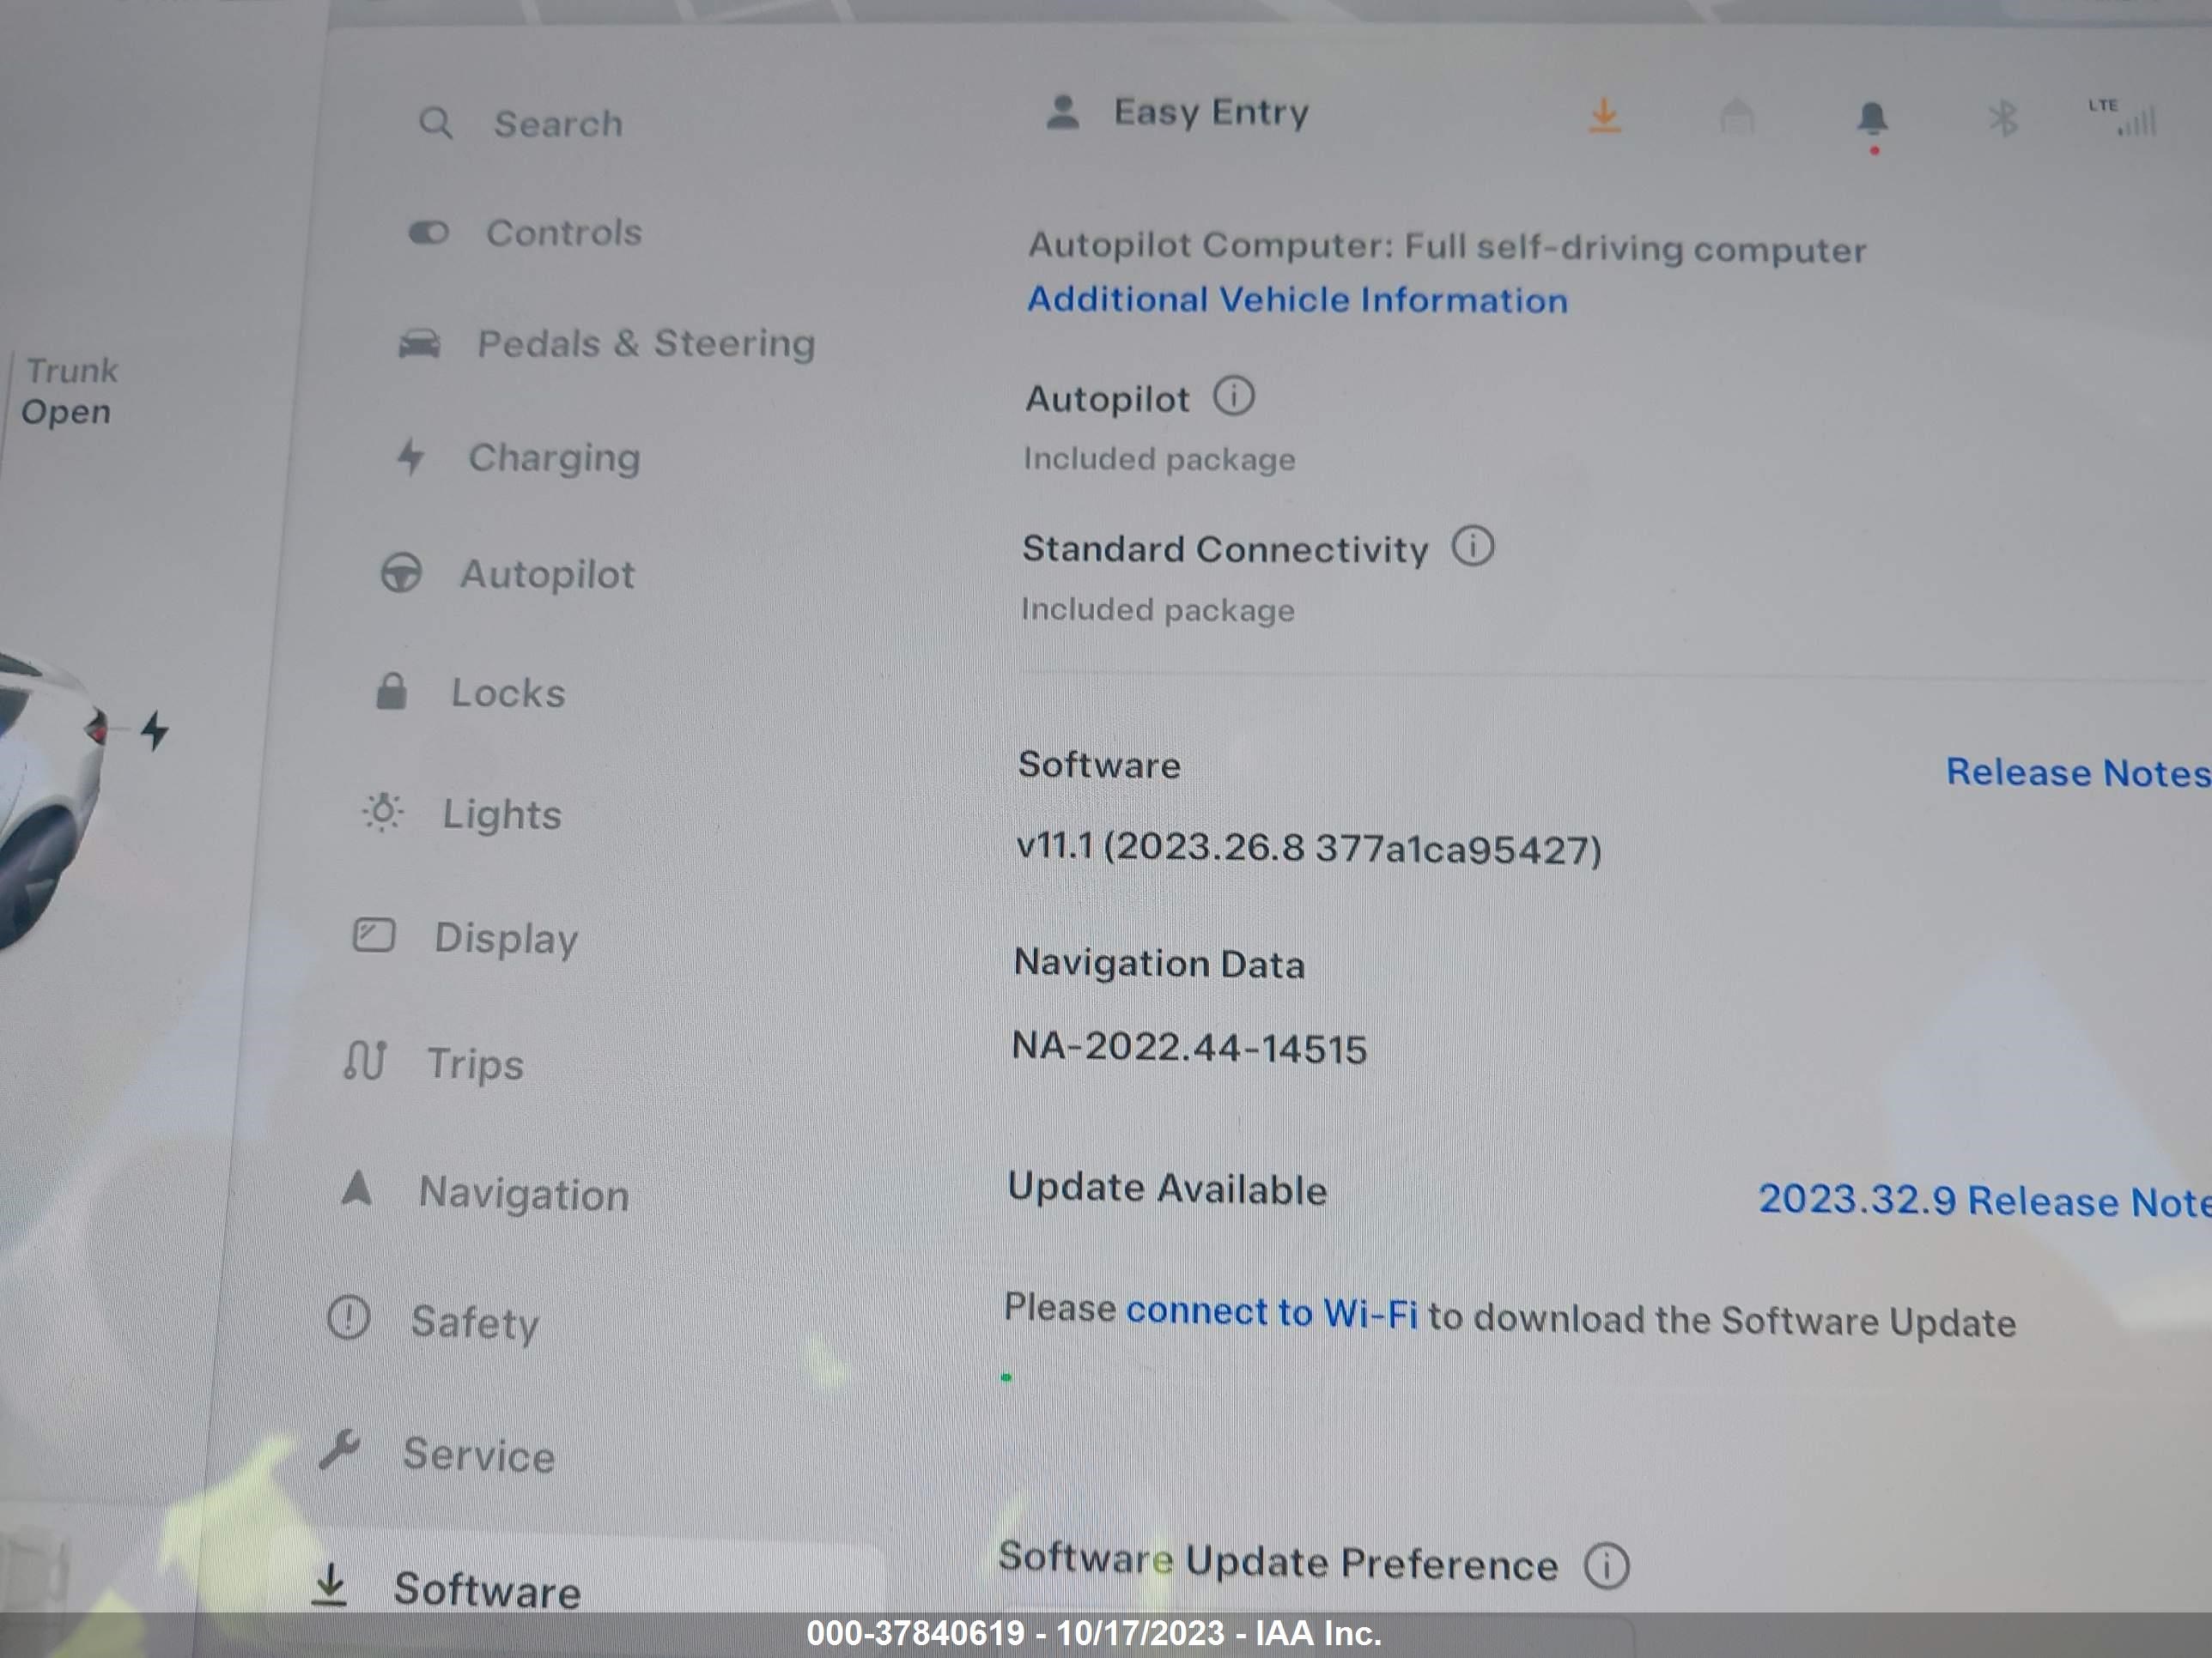This screenshot has height=1658, width=2212.
Task: Tap the Safety warning circle icon
Action: (349, 1318)
